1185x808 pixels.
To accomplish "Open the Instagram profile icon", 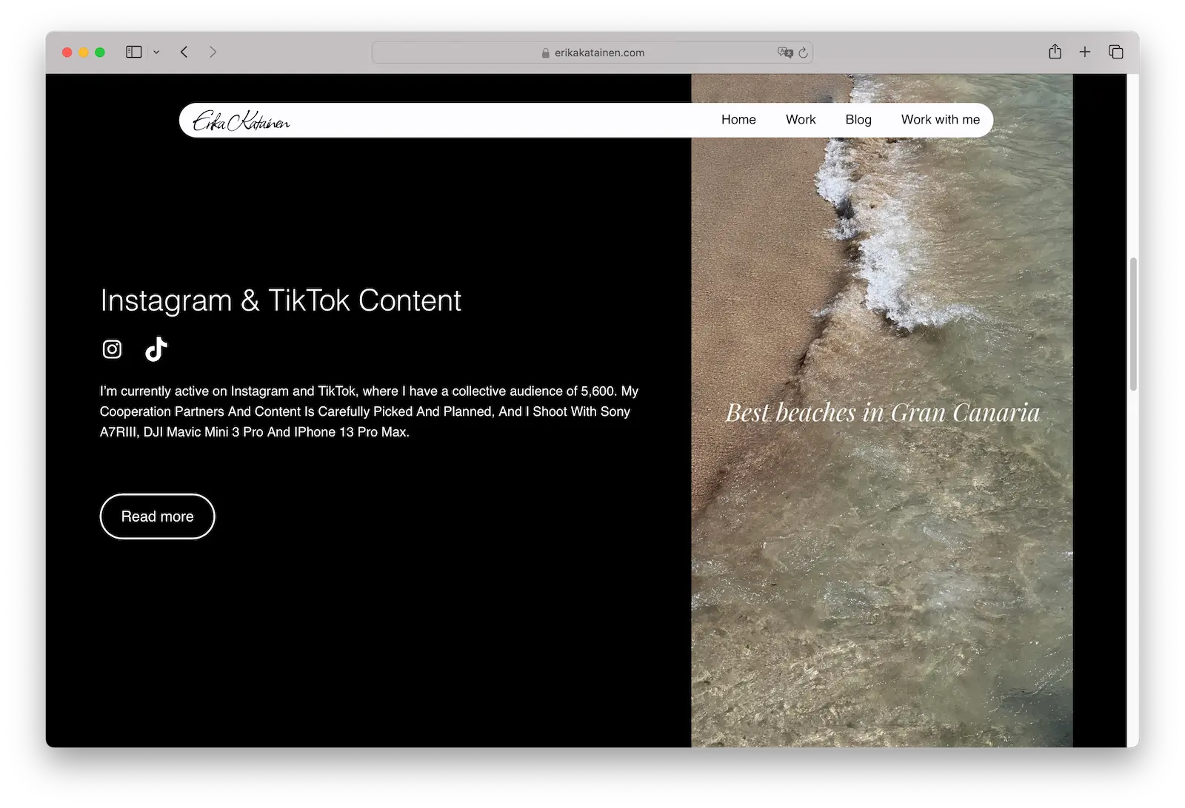I will [112, 349].
